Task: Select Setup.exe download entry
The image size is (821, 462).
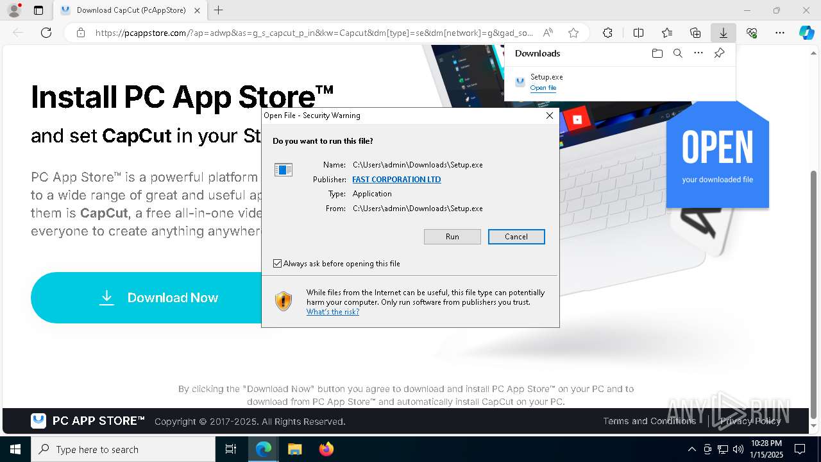Action: click(620, 82)
